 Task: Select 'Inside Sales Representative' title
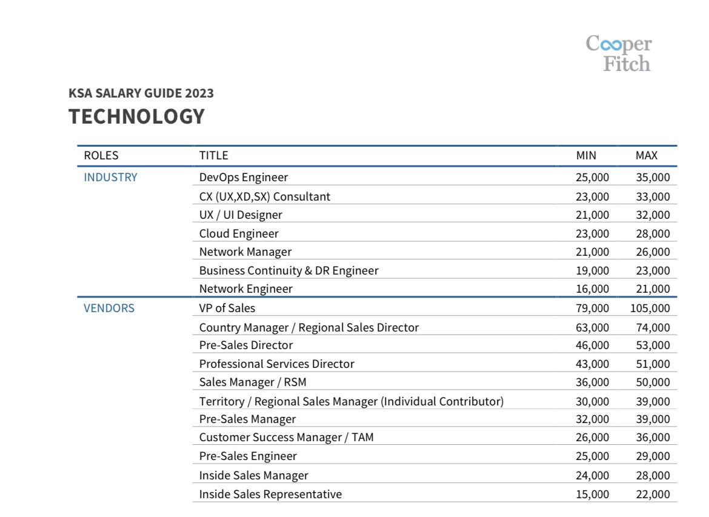point(271,495)
